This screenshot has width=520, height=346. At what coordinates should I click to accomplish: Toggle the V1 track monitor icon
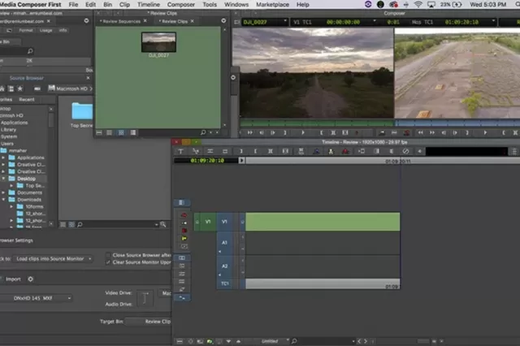pyautogui.click(x=242, y=222)
